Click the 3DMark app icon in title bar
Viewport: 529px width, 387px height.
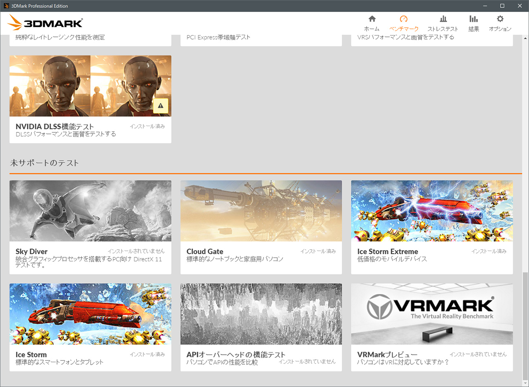[6, 6]
